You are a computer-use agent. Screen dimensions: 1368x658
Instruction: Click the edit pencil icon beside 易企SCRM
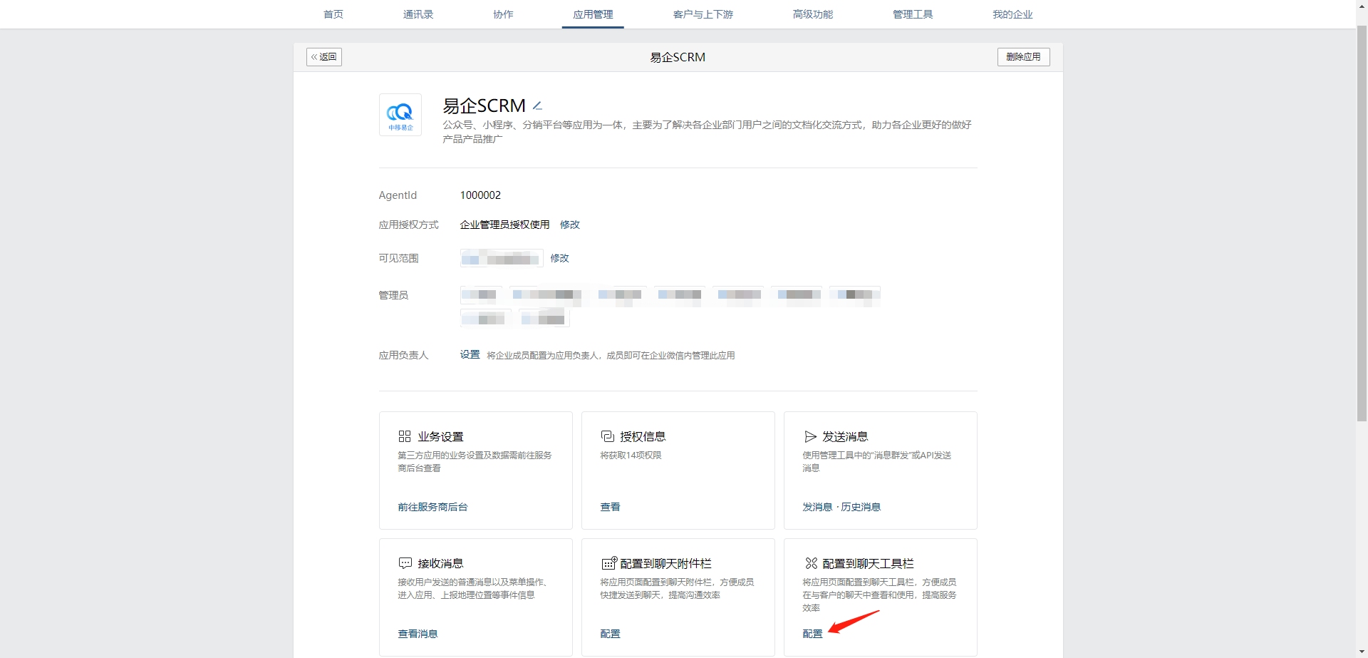(538, 106)
